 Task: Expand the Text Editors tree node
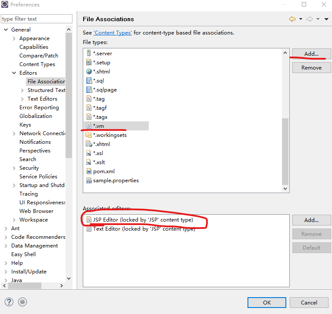click(22, 99)
